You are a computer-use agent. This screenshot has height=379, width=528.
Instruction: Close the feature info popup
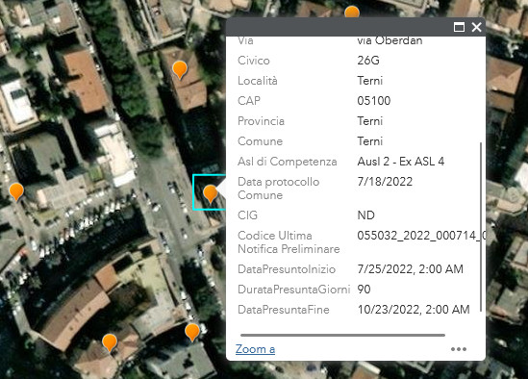[x=476, y=27]
